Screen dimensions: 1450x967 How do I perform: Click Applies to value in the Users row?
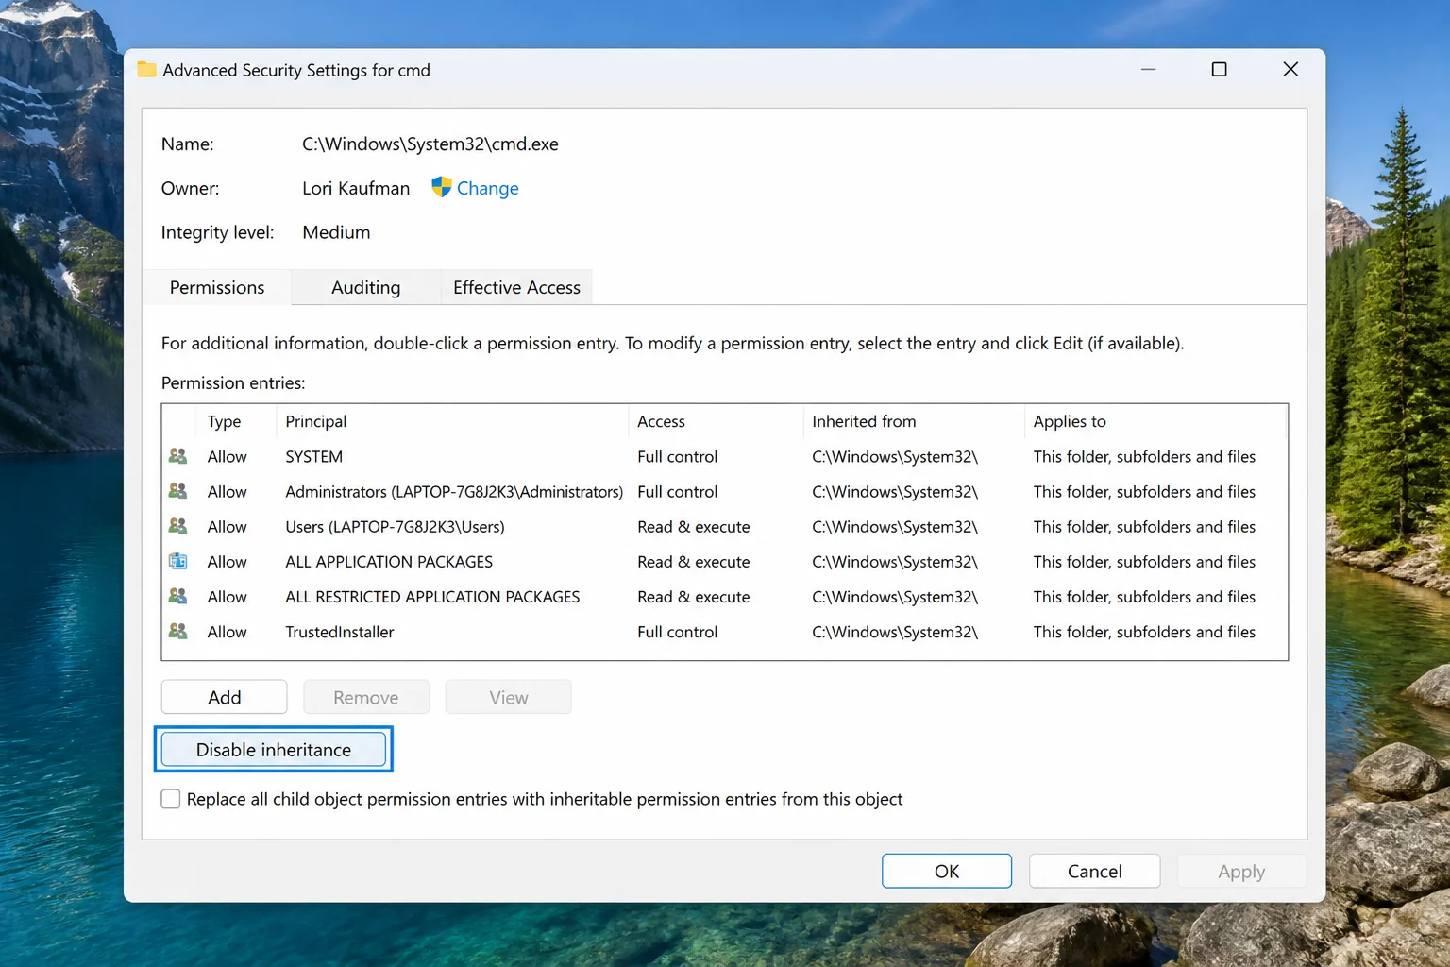coord(1144,526)
